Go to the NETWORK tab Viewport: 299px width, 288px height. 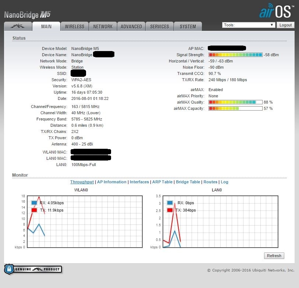pyautogui.click(x=103, y=26)
